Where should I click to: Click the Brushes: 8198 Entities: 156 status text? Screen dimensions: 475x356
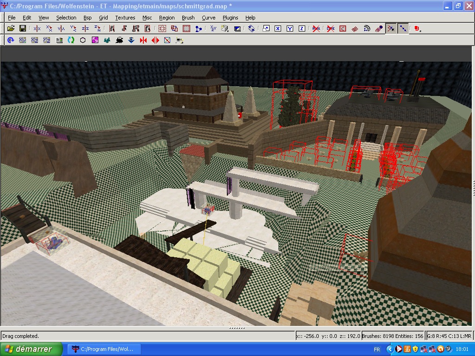(392, 336)
